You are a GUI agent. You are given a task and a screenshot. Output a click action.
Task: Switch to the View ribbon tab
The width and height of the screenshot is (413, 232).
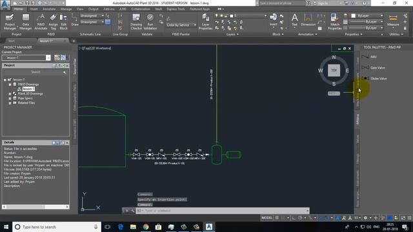(x=80, y=9)
